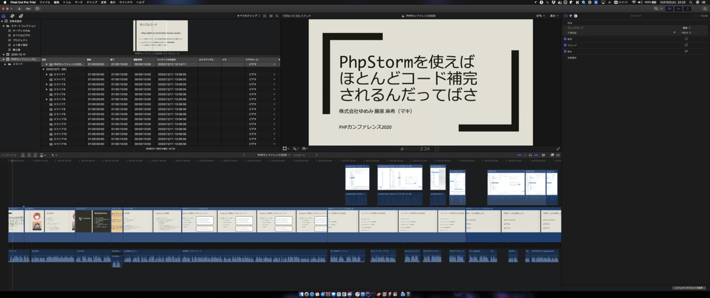Open the retiming speedometer menu in viewer
The height and width of the screenshot is (298, 710).
306,148
